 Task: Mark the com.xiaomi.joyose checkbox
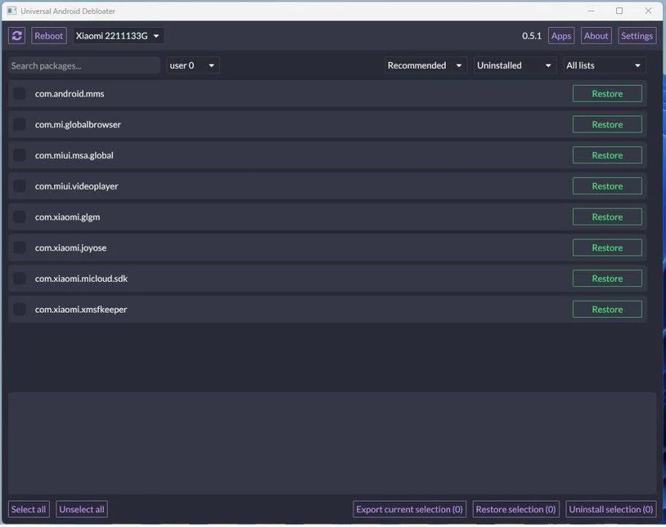[19, 247]
